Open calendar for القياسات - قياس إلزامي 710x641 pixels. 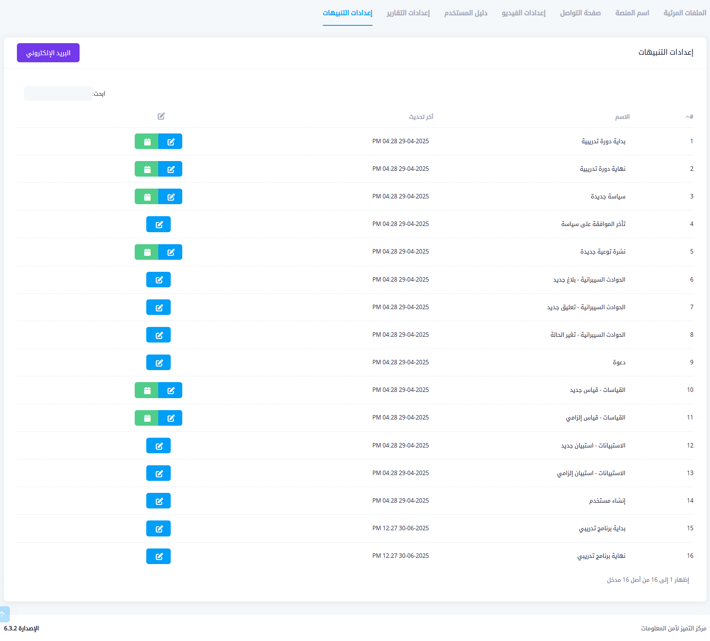(147, 418)
